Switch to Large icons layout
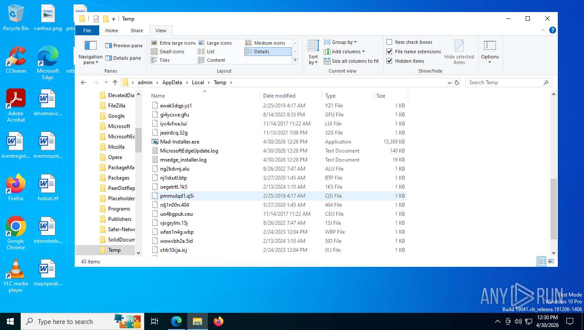The width and height of the screenshot is (584, 330). (x=215, y=43)
